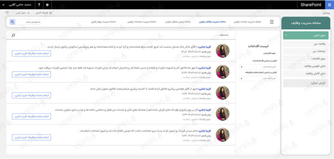Click assignee button in 'آقای طواحین' row
The image size is (334, 159).
point(31,96)
